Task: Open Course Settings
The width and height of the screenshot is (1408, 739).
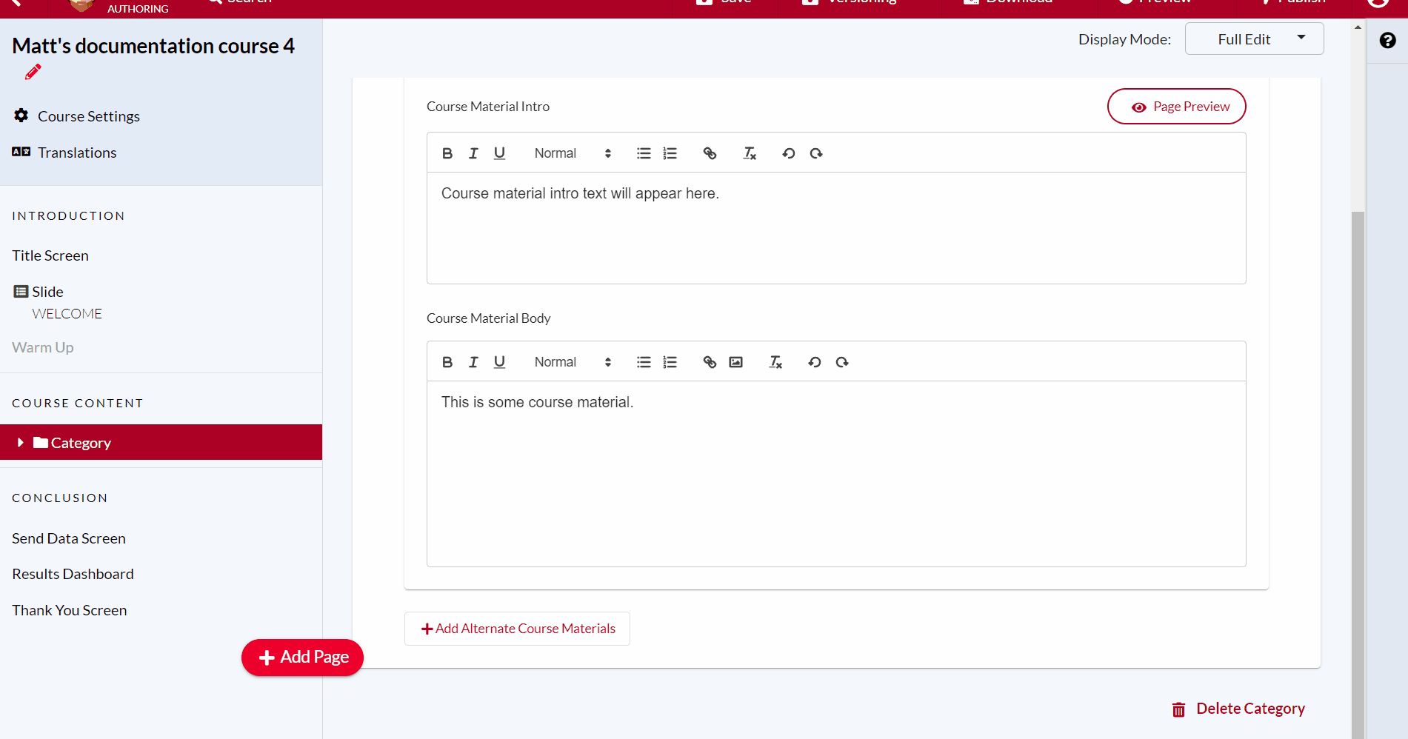Action: click(89, 116)
